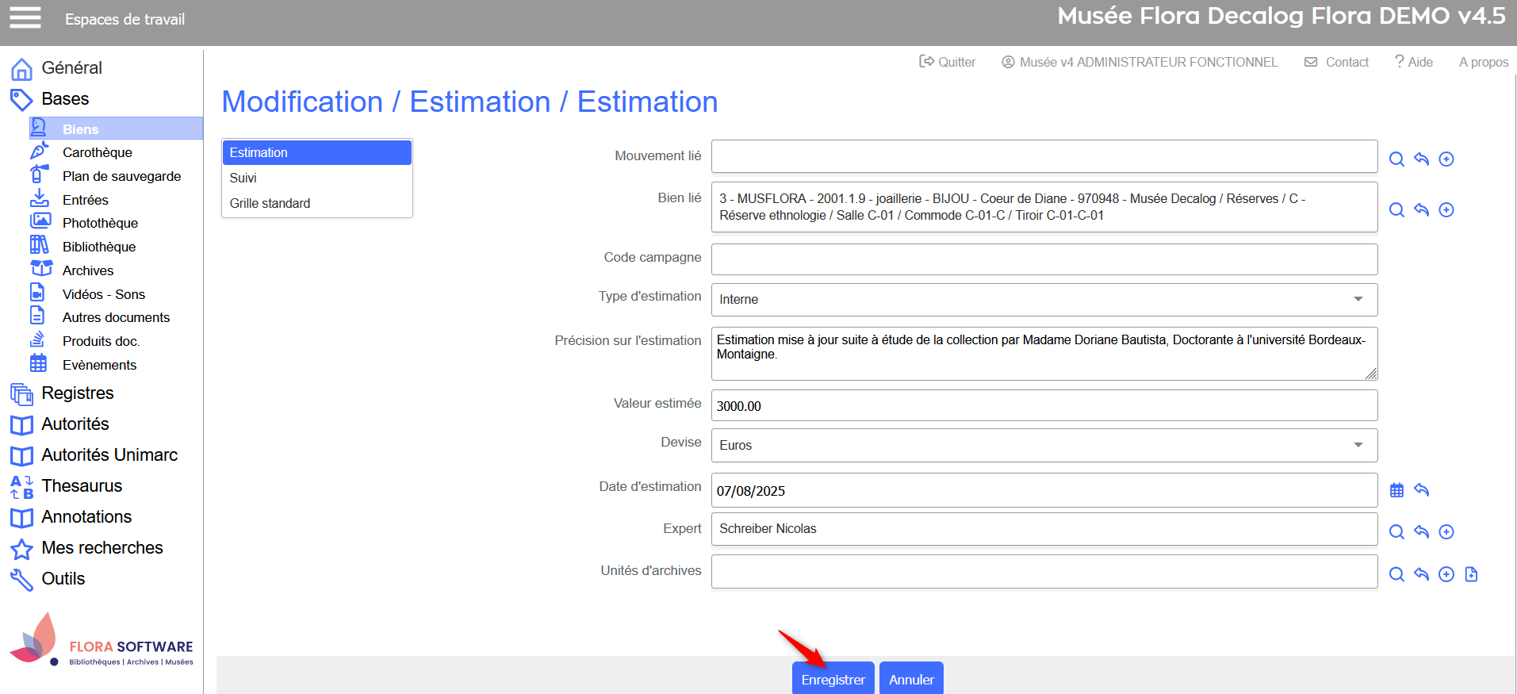Open the calendar picker for Date d'estimation
1517x694 pixels.
tap(1396, 490)
